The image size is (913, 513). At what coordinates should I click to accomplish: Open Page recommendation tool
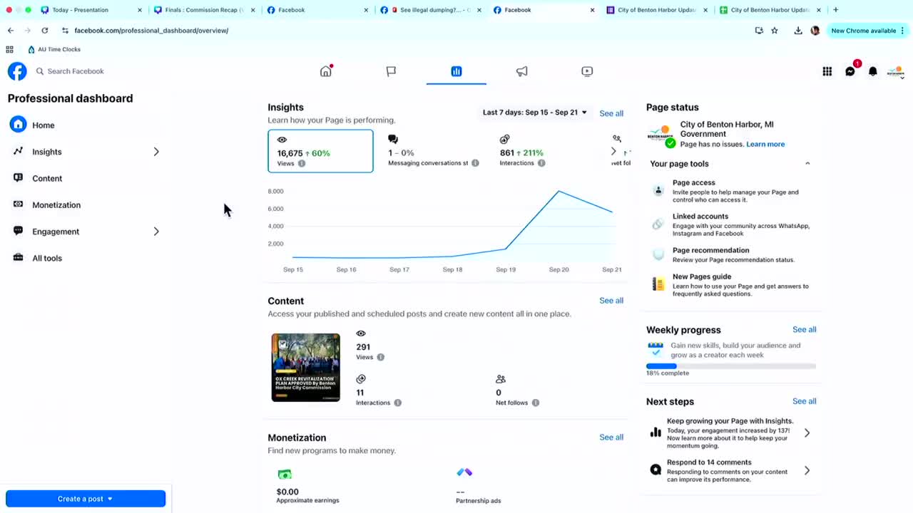pos(731,254)
